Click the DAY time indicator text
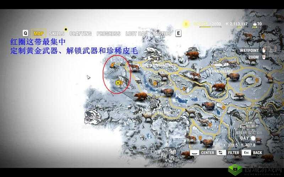The height and width of the screenshot is (177, 284). 245,138
